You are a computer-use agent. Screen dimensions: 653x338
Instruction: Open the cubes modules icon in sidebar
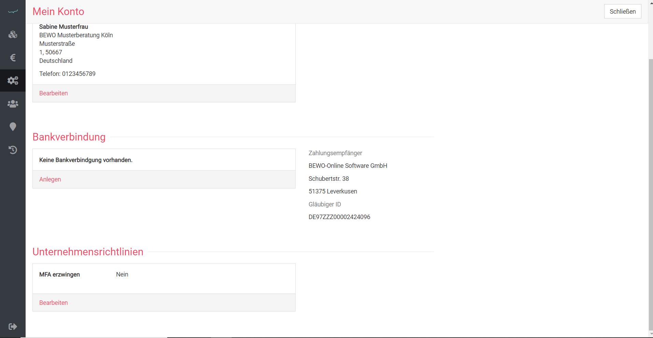13,35
